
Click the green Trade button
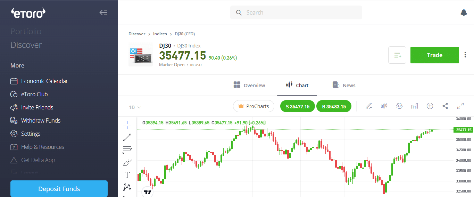[434, 55]
